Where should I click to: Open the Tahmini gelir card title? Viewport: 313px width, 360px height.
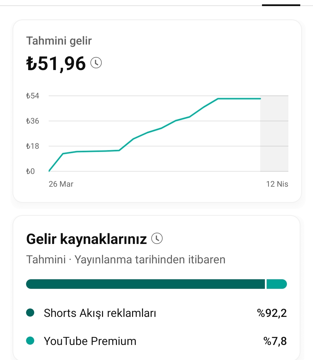point(59,41)
